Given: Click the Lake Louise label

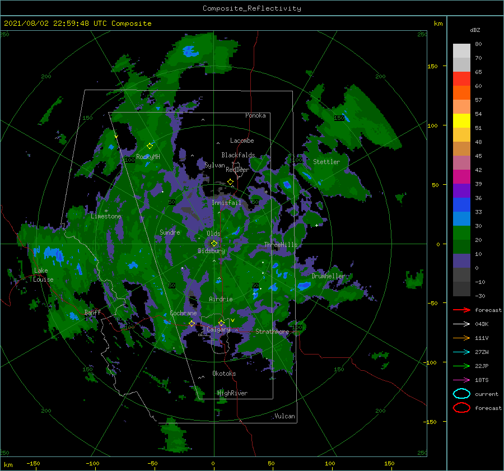Looking at the screenshot, I should 43,275.
